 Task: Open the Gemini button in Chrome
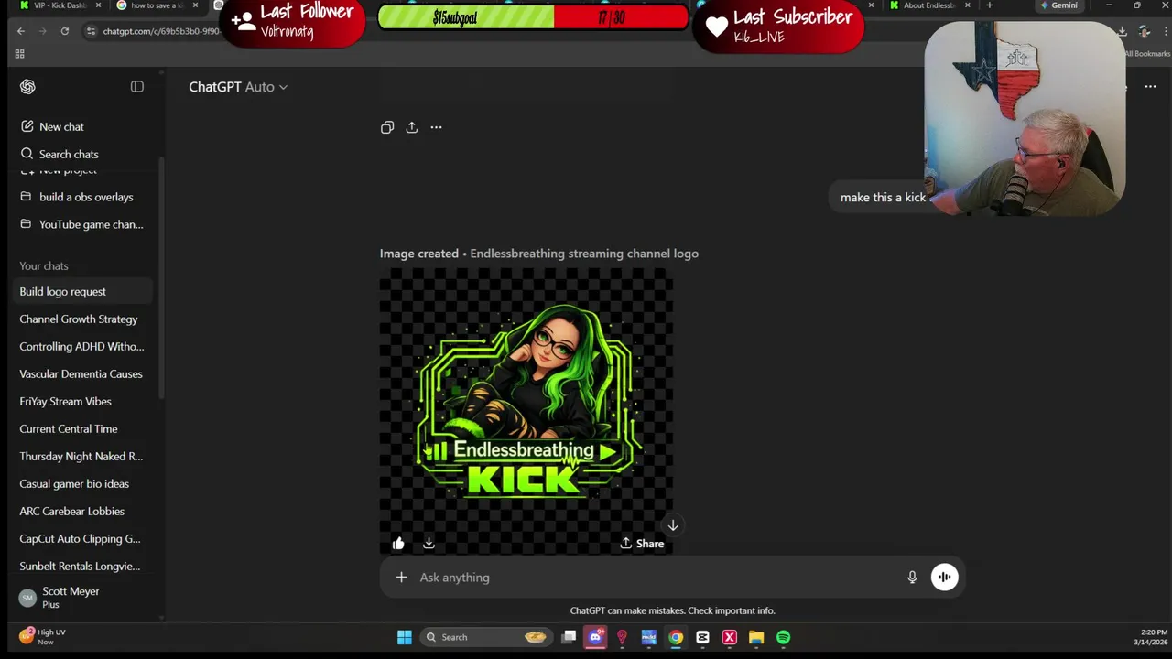(1059, 5)
